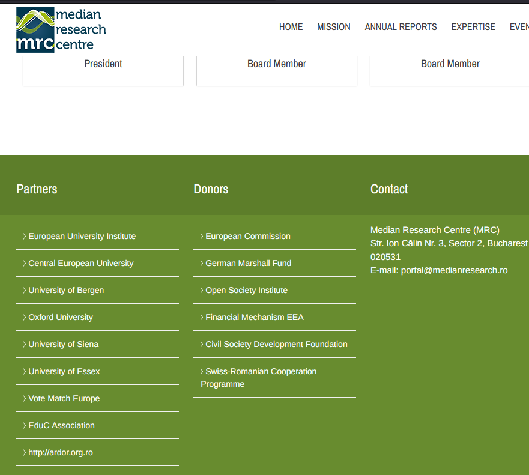Go to the MISSION page
529x475 pixels.
334,27
